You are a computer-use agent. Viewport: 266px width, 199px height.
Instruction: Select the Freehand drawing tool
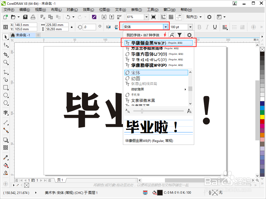click(x=6, y=72)
